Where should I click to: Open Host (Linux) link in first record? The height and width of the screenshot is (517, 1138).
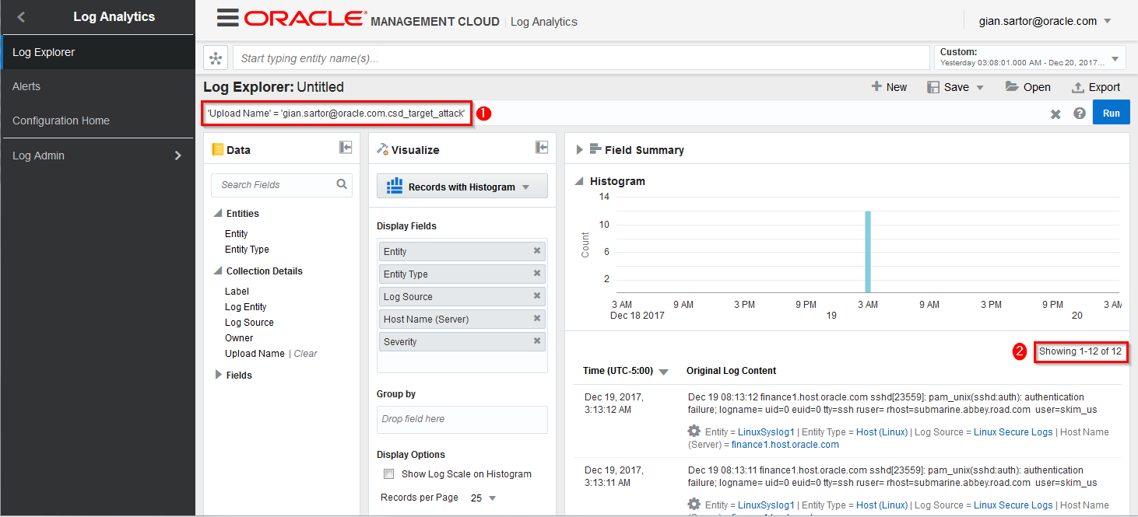pos(882,432)
